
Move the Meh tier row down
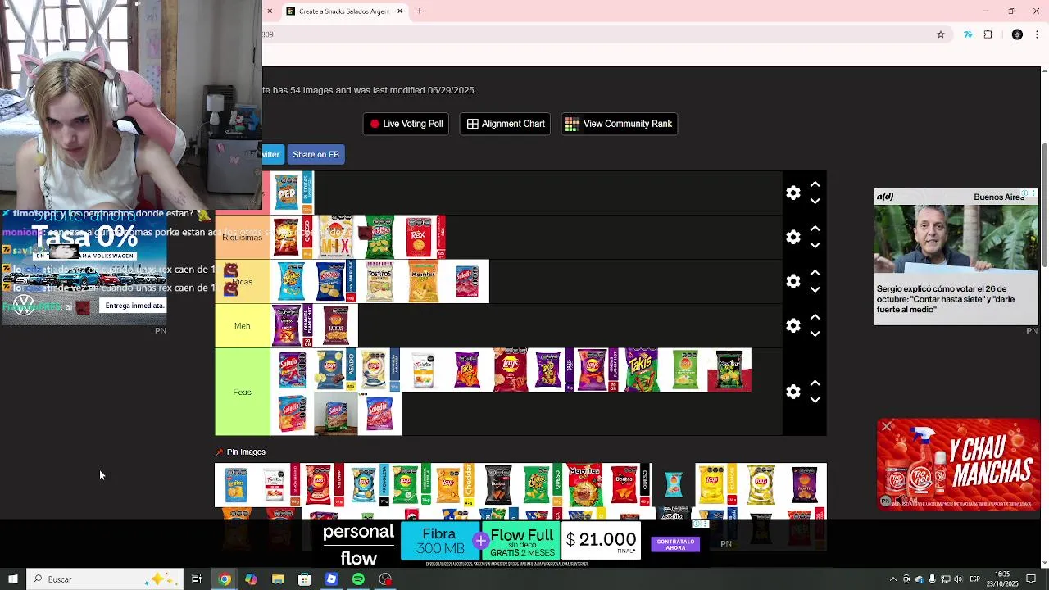(x=815, y=334)
